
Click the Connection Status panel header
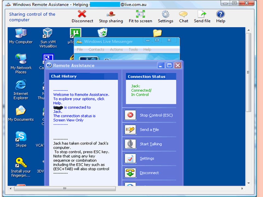coord(151,77)
